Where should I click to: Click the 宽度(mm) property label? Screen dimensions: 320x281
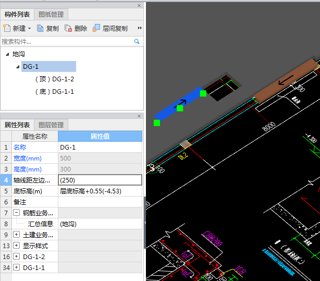click(x=28, y=158)
